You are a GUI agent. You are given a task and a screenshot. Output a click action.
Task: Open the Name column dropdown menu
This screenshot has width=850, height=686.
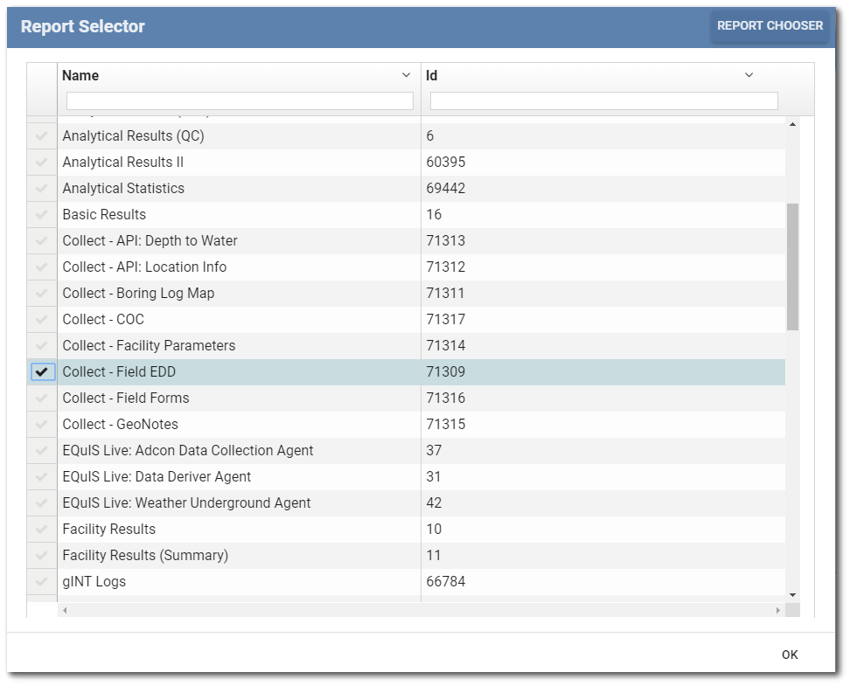[x=405, y=75]
